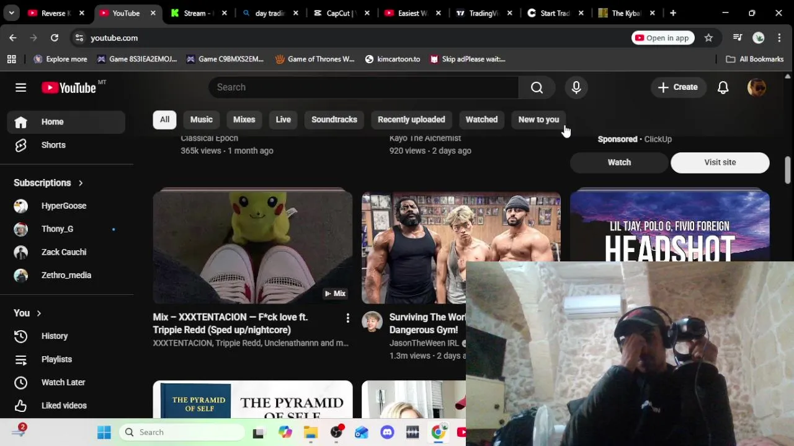Open media control icon in Chrome toolbar
794x446 pixels.
pos(738,38)
